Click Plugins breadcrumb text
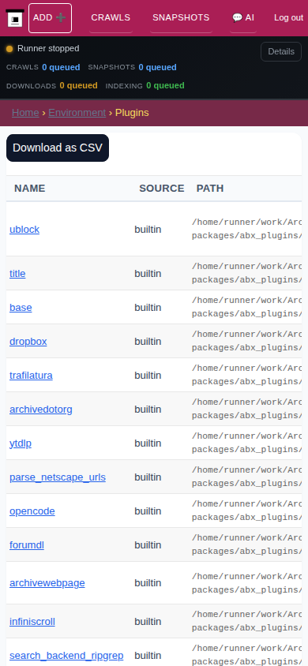308x666 pixels. [x=132, y=113]
